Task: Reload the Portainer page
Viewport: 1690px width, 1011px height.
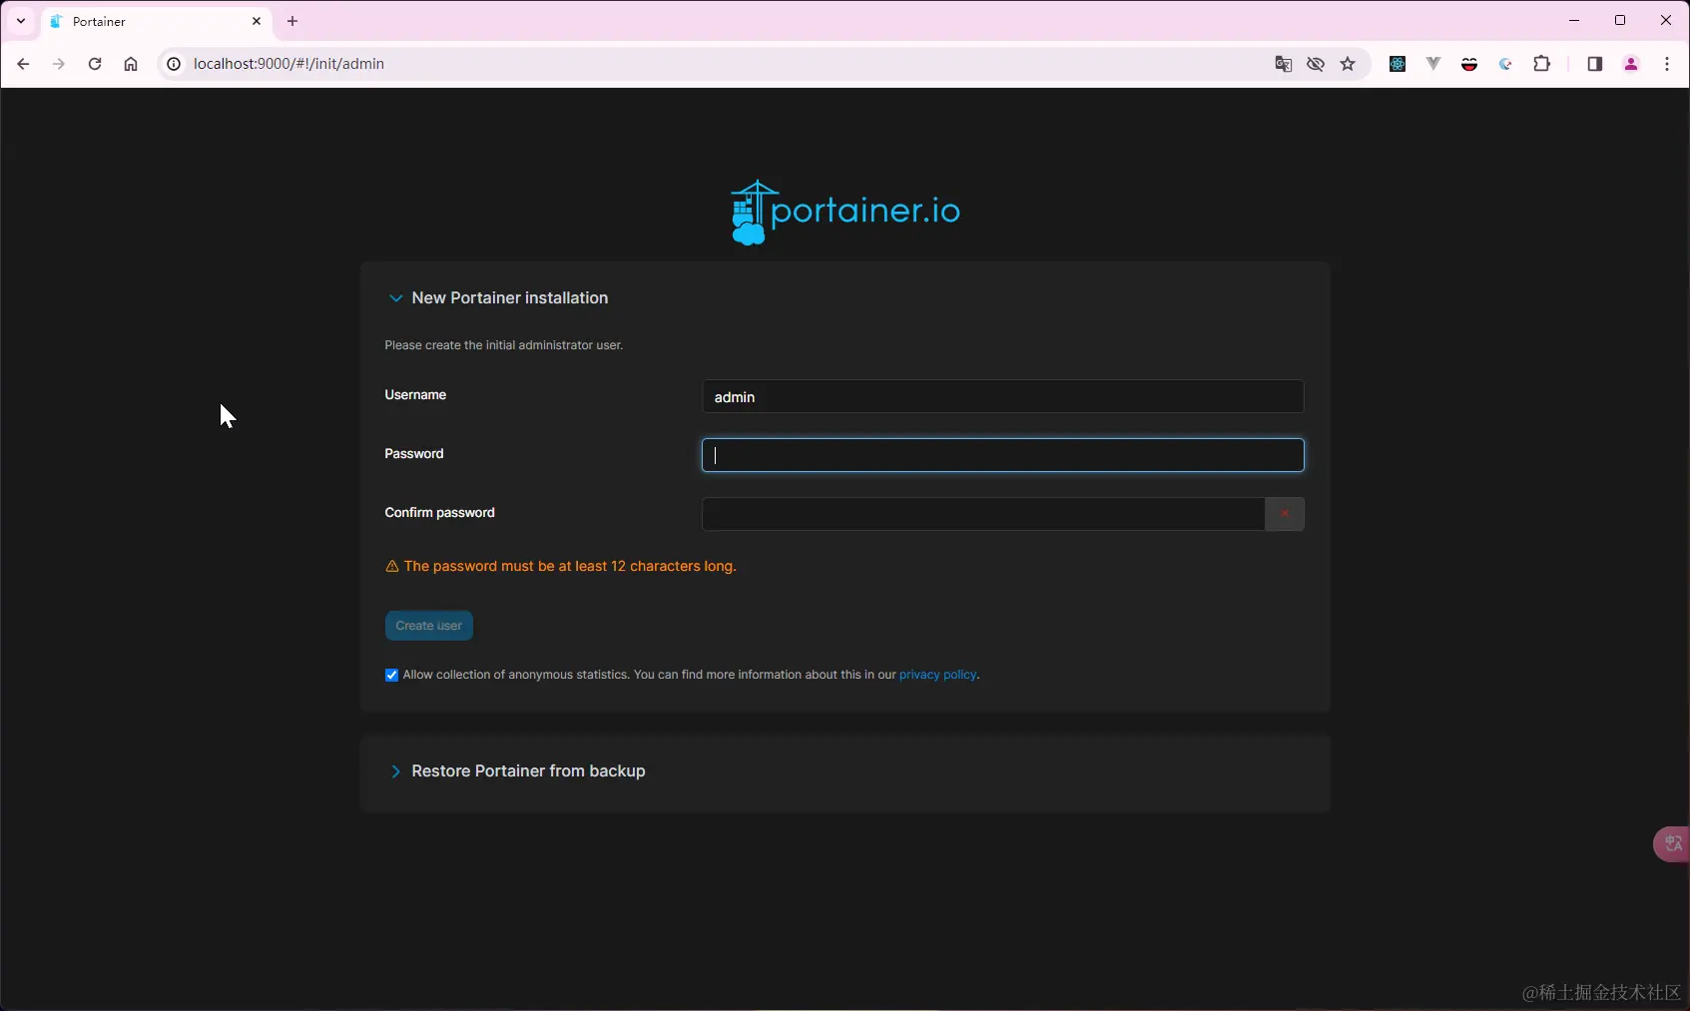Action: (95, 64)
